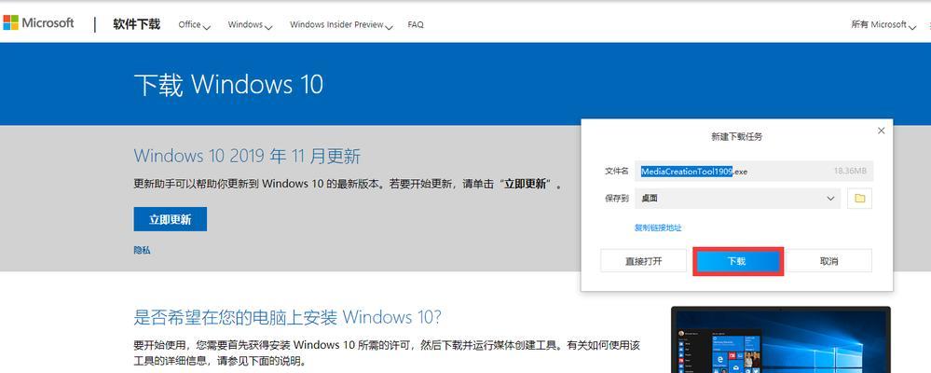Click the Windows 10 2019 年 11 月更新 heading

pyautogui.click(x=247, y=157)
